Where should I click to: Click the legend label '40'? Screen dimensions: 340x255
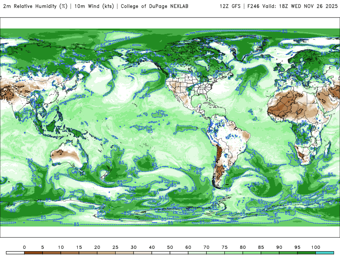click(x=152, y=247)
